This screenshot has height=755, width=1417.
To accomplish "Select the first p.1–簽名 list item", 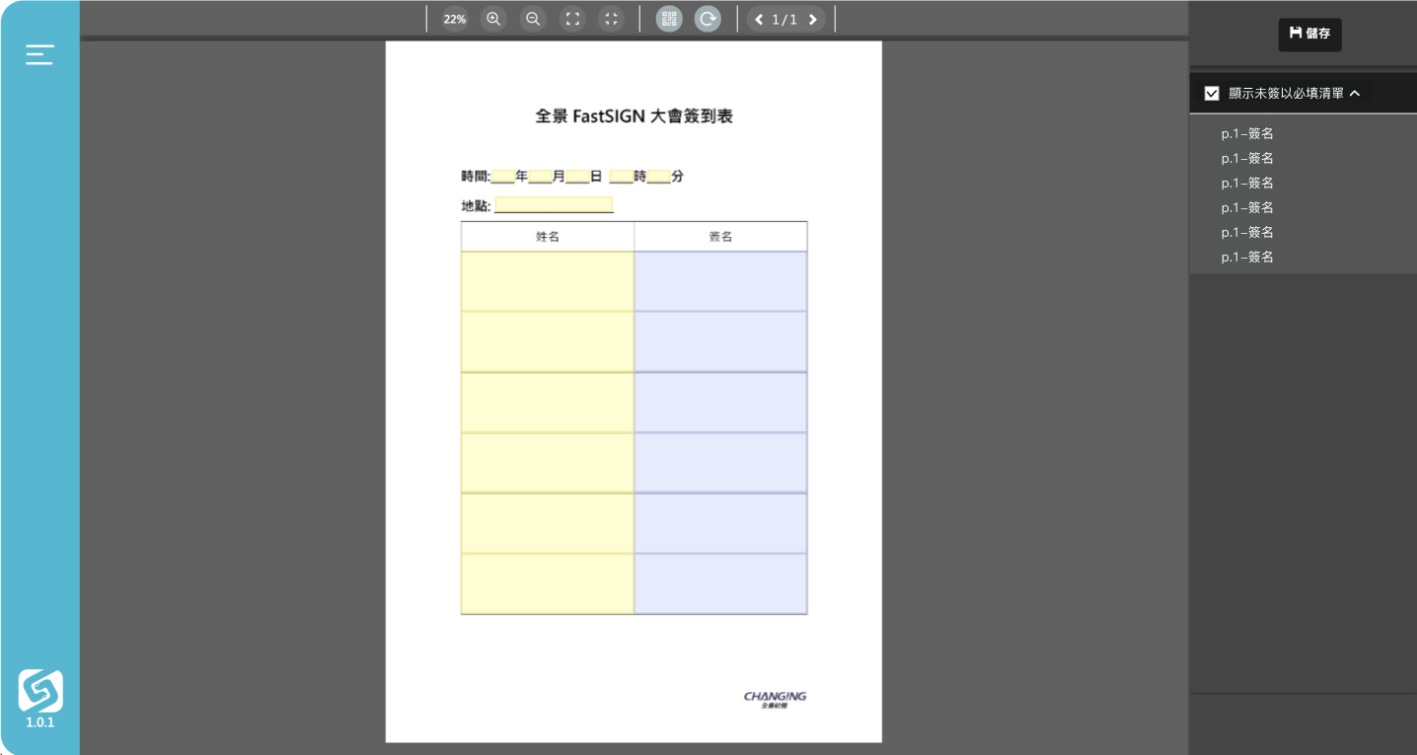I will (1247, 133).
